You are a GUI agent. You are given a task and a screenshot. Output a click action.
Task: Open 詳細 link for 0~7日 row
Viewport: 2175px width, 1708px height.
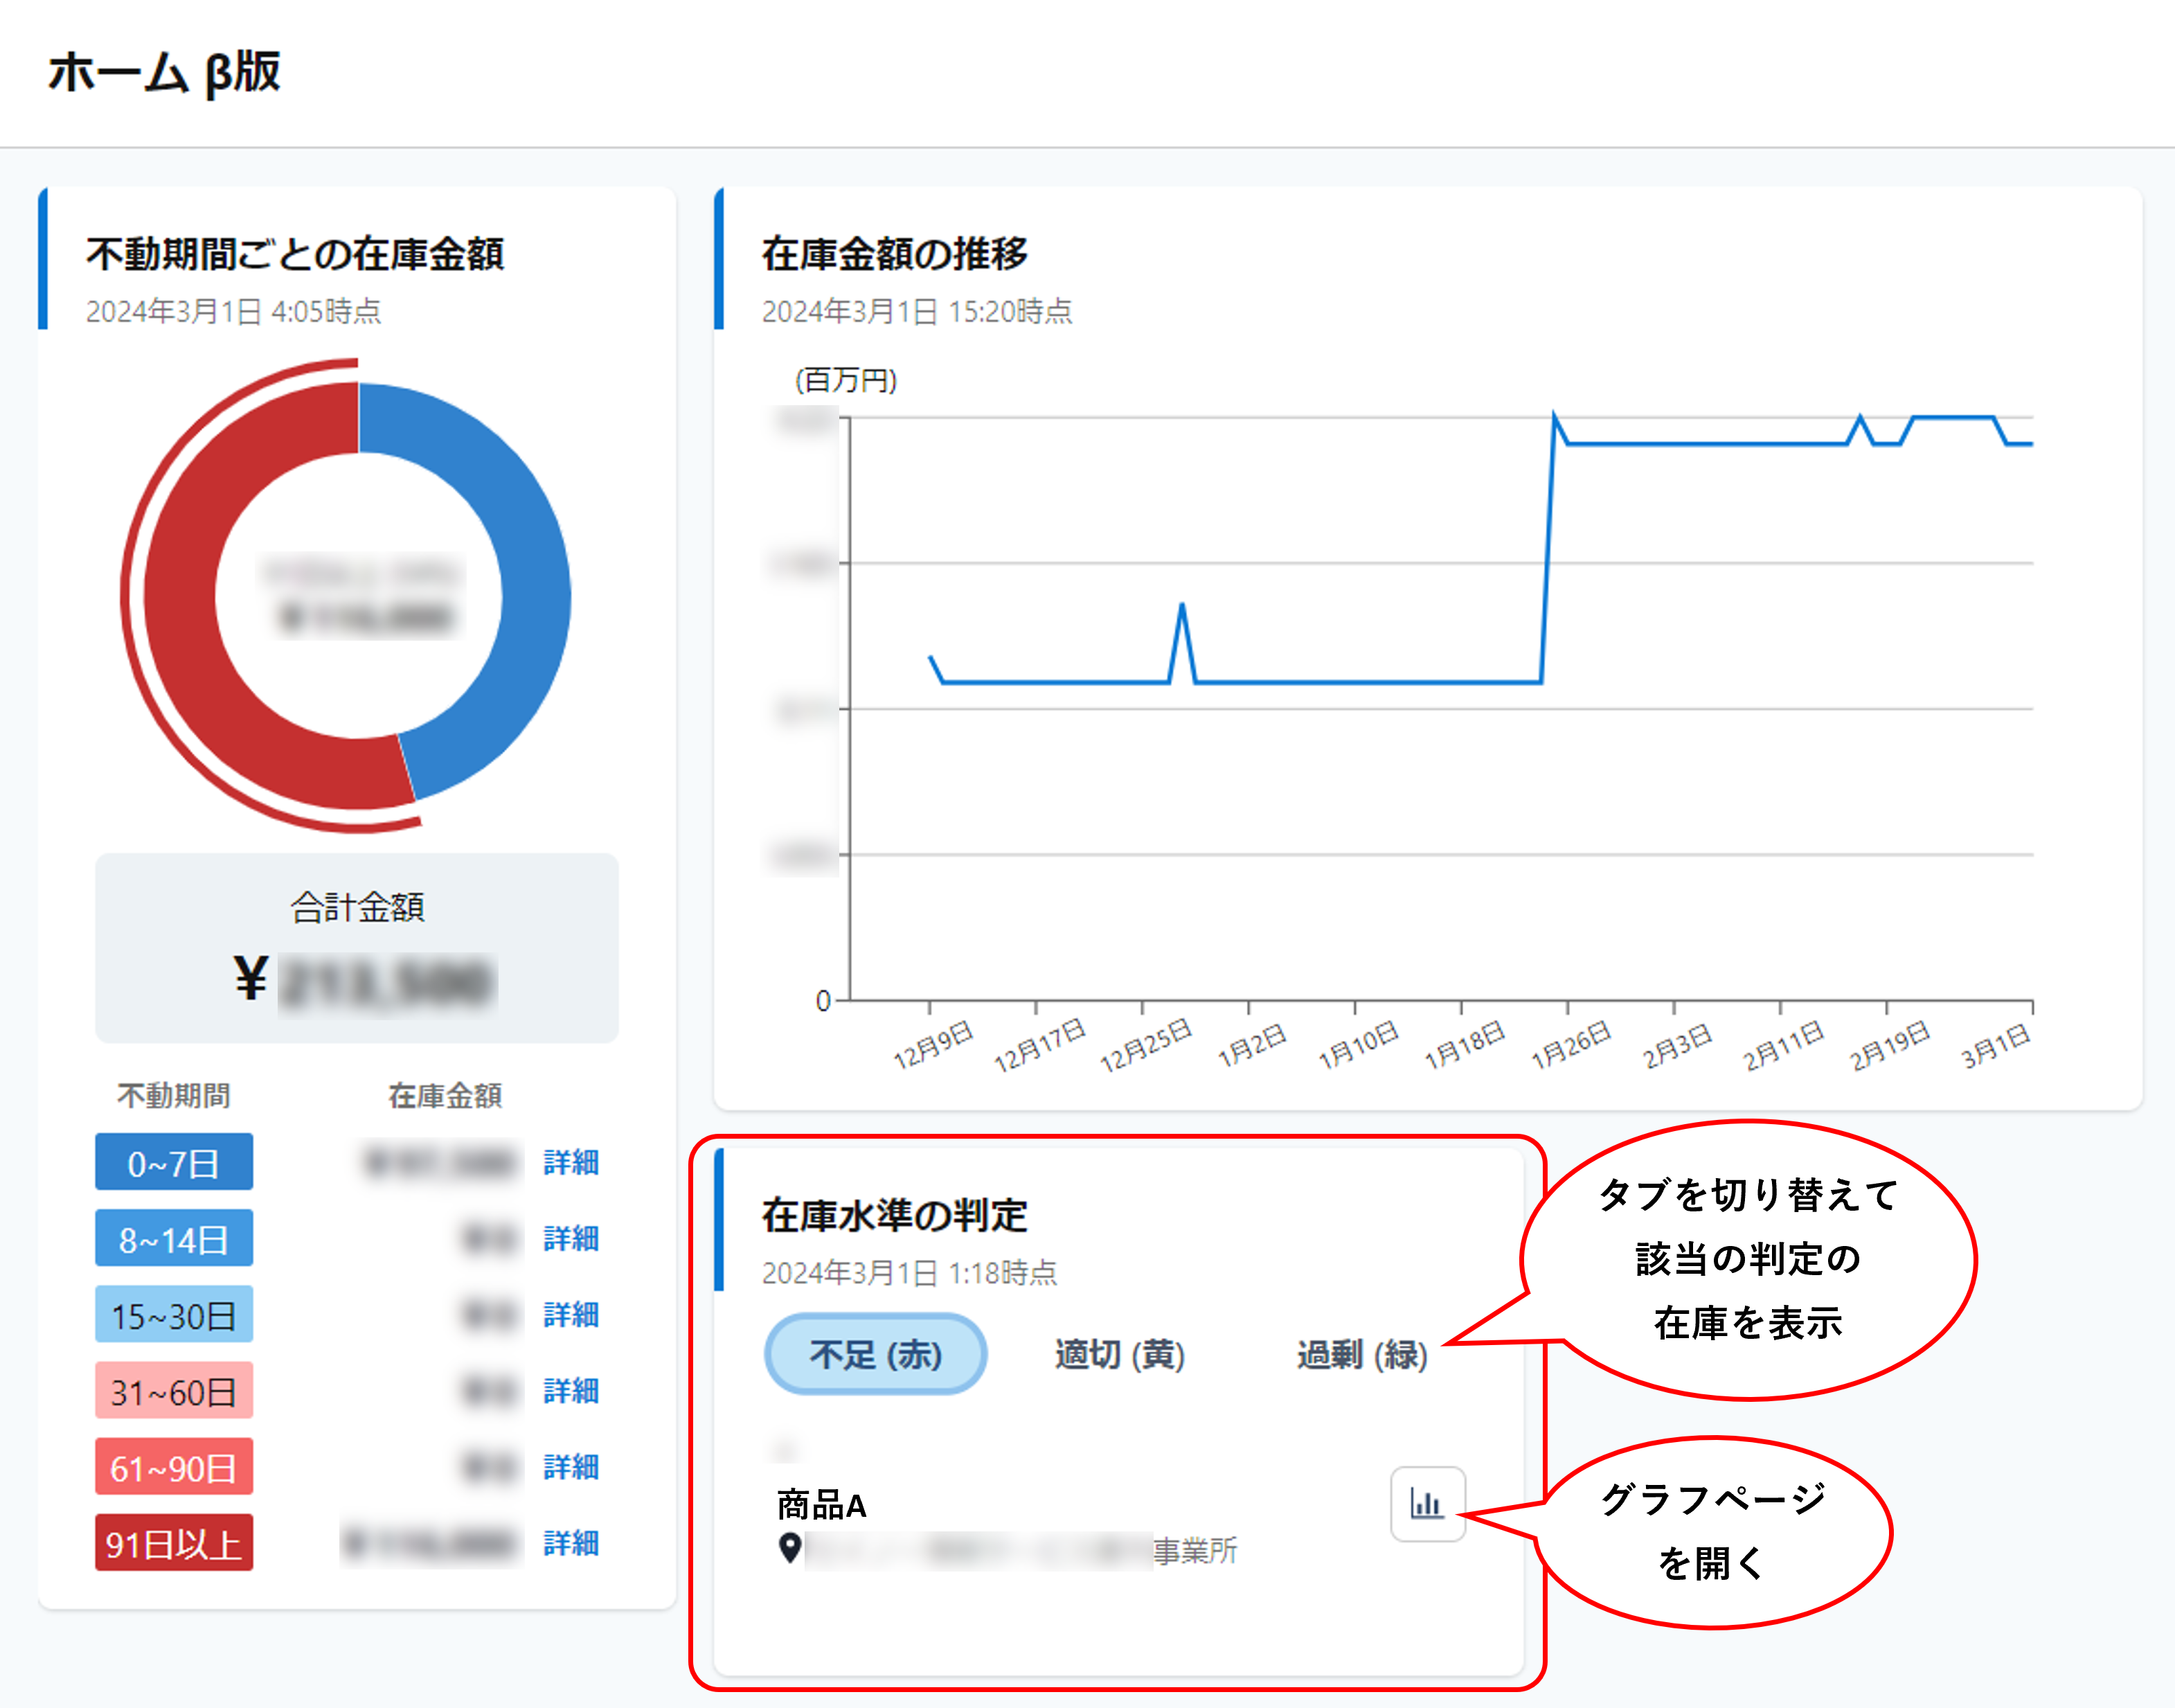571,1162
